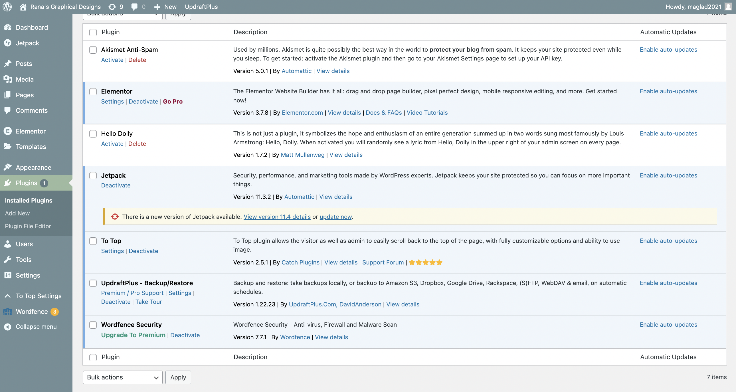Open the WordPress logo menu
The width and height of the screenshot is (736, 392).
click(7, 7)
